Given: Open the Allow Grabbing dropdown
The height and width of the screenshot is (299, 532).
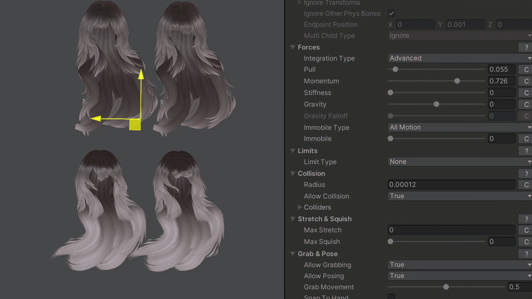Looking at the screenshot, I should (x=459, y=265).
